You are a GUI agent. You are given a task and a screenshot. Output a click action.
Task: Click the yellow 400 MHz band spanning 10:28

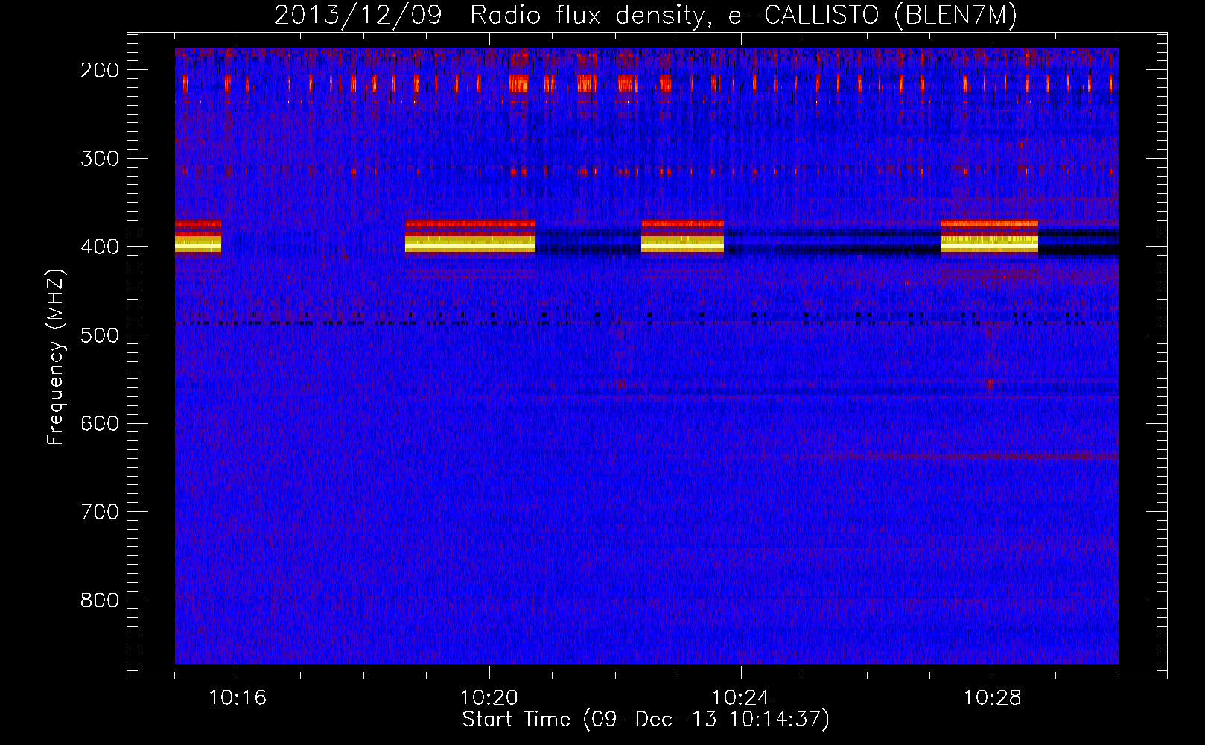coord(989,244)
